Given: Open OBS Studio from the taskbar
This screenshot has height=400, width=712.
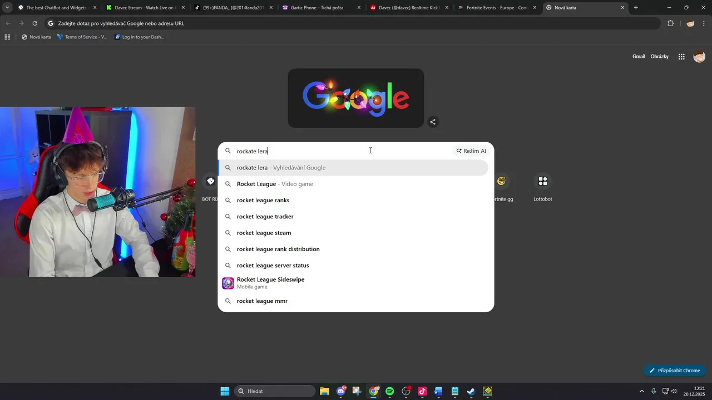Looking at the screenshot, I should [406, 391].
